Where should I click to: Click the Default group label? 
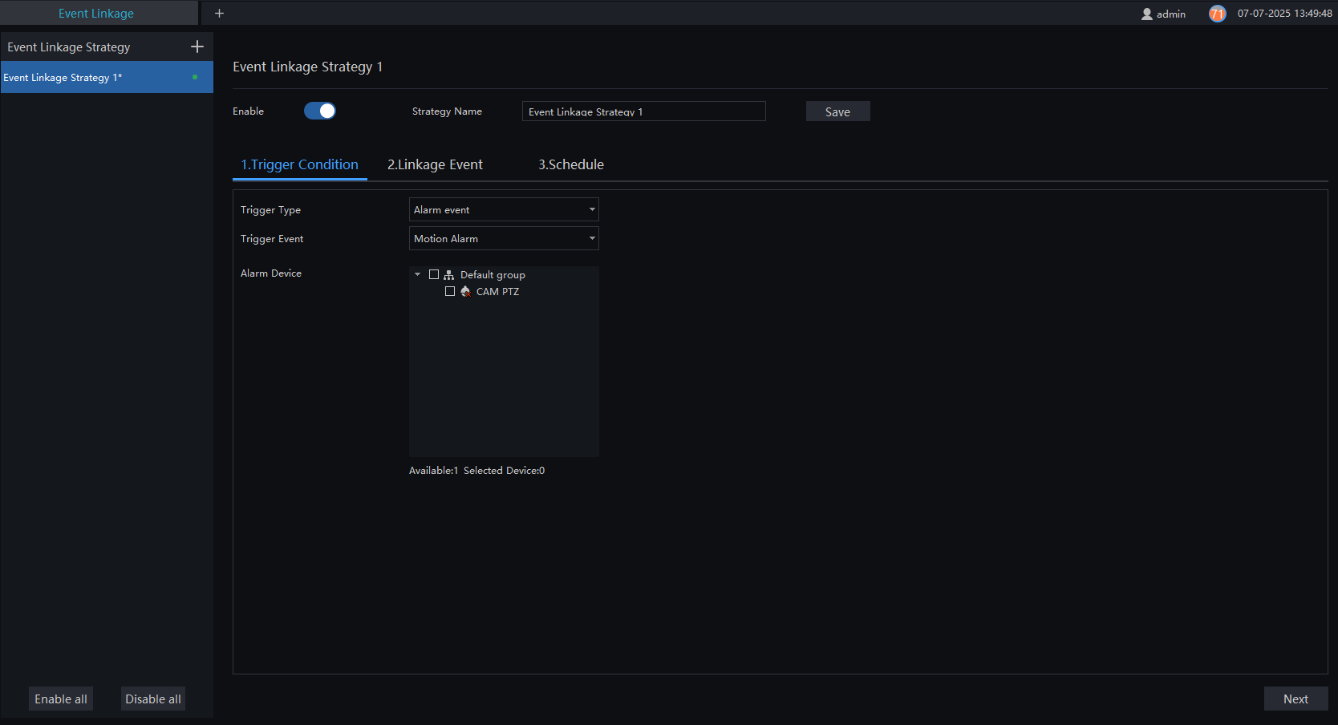coord(493,274)
